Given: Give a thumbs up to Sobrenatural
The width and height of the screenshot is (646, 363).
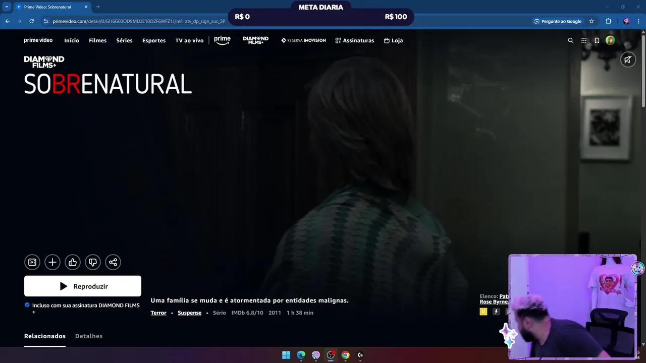Looking at the screenshot, I should point(73,262).
